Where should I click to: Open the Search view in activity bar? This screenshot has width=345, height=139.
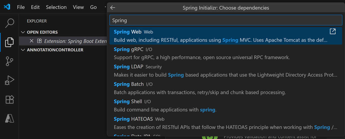pyautogui.click(x=9, y=23)
